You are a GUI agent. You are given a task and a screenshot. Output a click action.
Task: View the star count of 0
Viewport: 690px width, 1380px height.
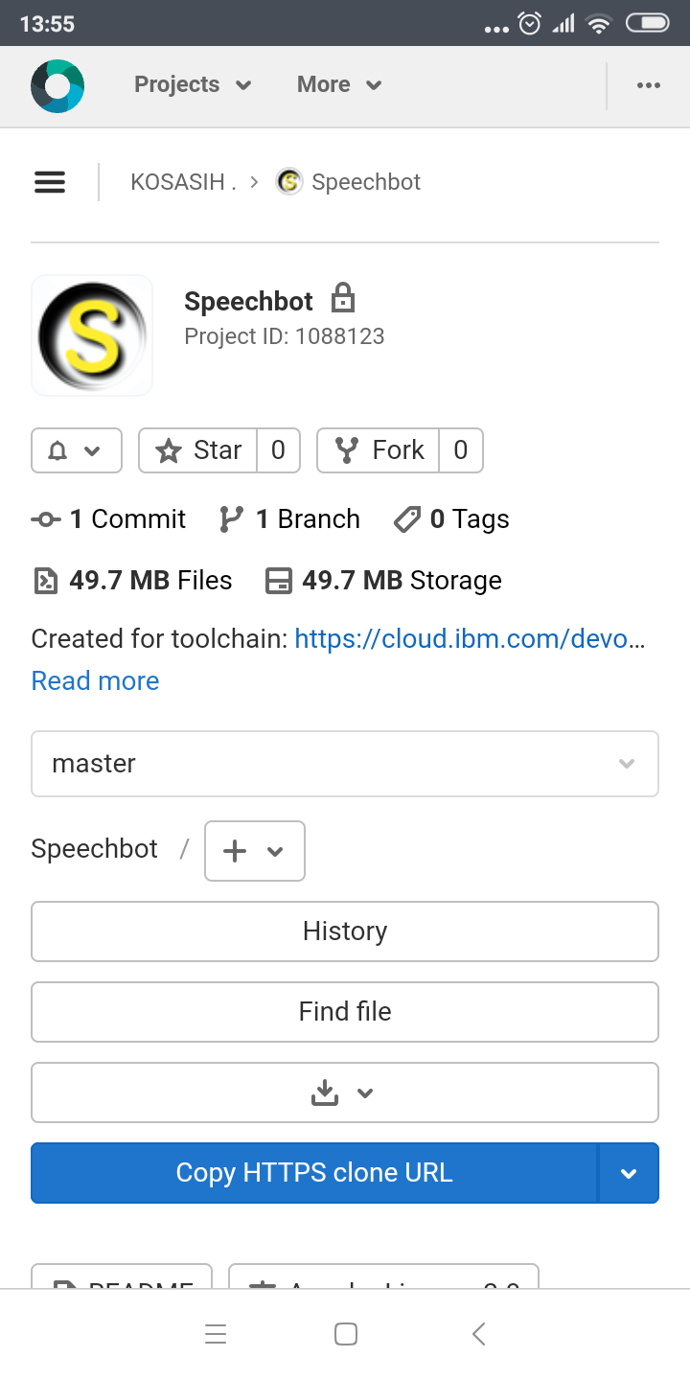coord(278,450)
